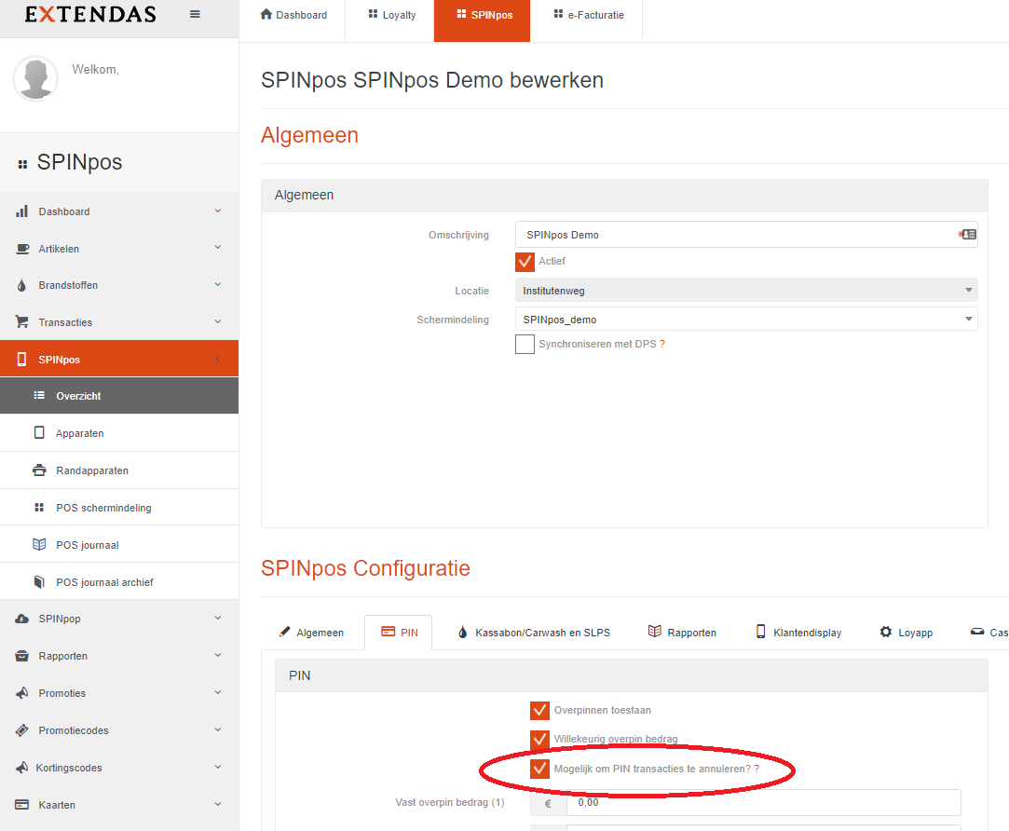
Task: Click the Dashboard bar chart icon in sidebar
Action: pos(21,211)
